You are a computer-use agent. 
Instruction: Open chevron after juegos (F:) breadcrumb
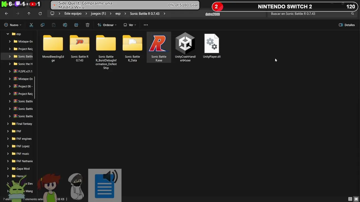coord(111,13)
